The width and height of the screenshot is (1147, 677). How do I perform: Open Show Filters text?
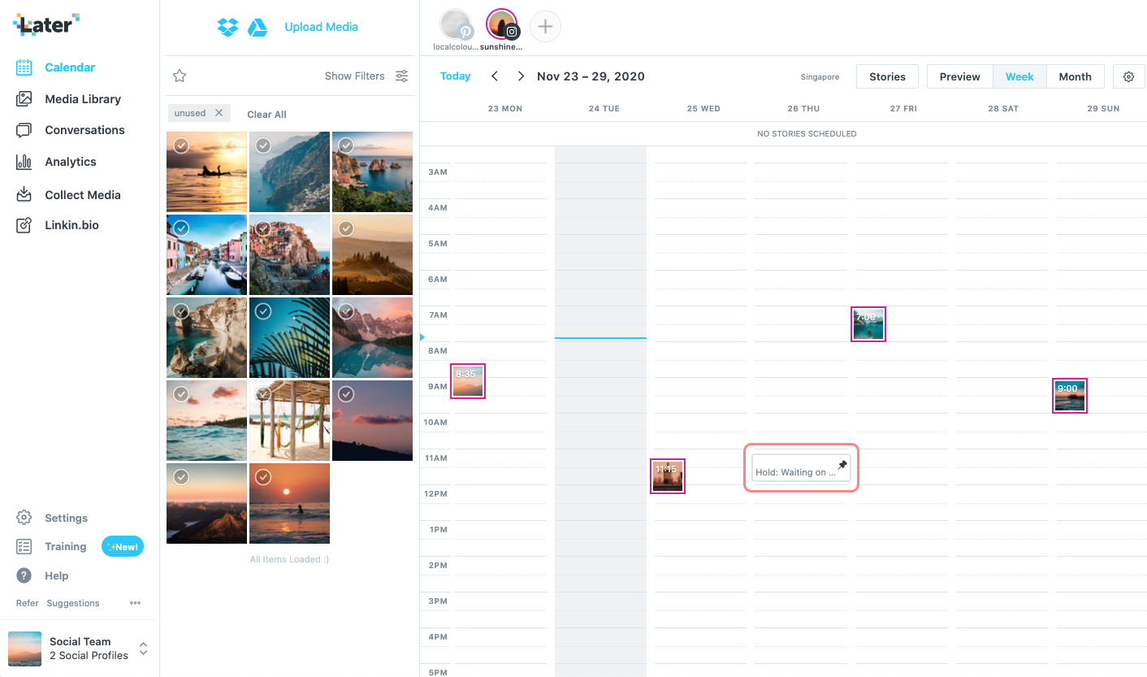click(354, 76)
